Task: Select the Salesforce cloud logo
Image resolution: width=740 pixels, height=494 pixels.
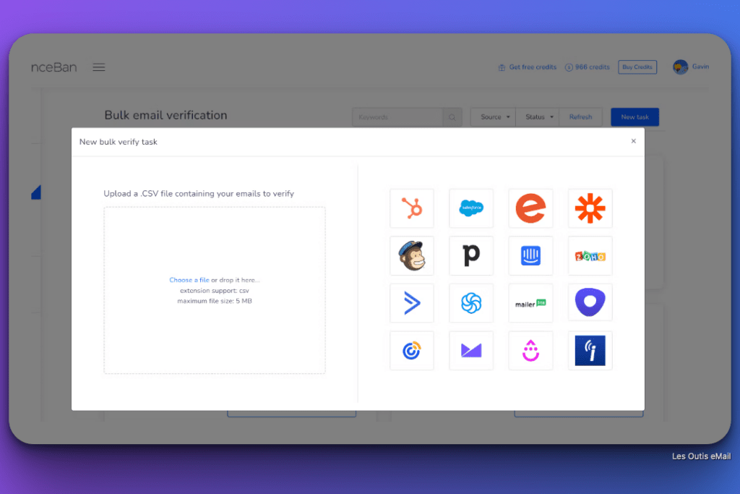Action: coord(471,208)
